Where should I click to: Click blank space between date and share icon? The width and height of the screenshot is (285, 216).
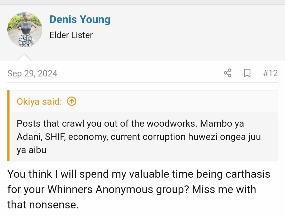140,73
